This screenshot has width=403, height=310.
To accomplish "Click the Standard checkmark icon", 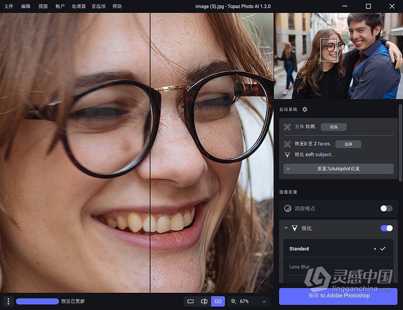I will pyautogui.click(x=383, y=249).
